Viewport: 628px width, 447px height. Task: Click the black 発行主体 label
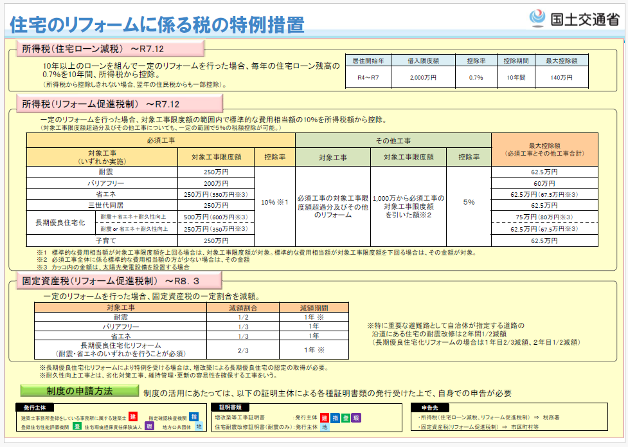click(x=35, y=408)
